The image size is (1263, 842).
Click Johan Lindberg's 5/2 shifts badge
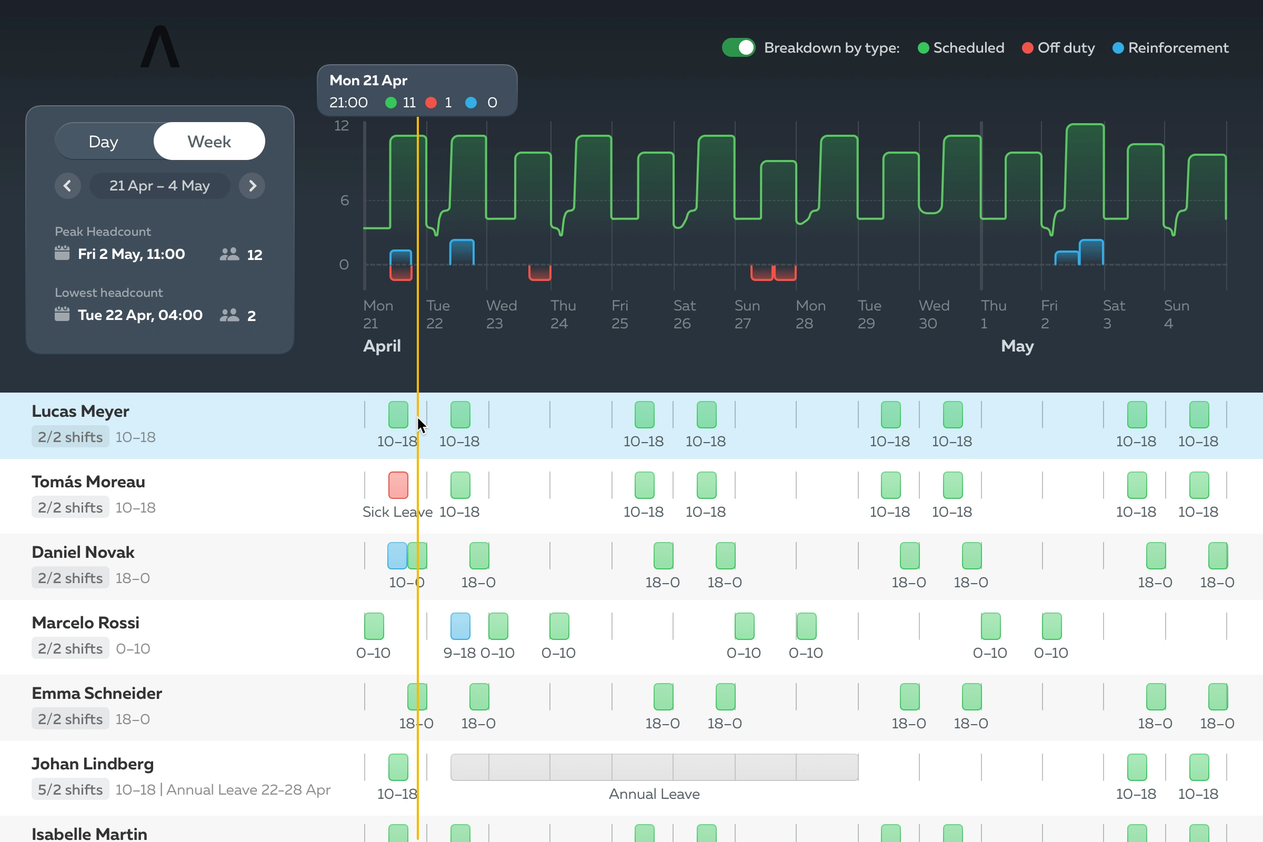(70, 789)
